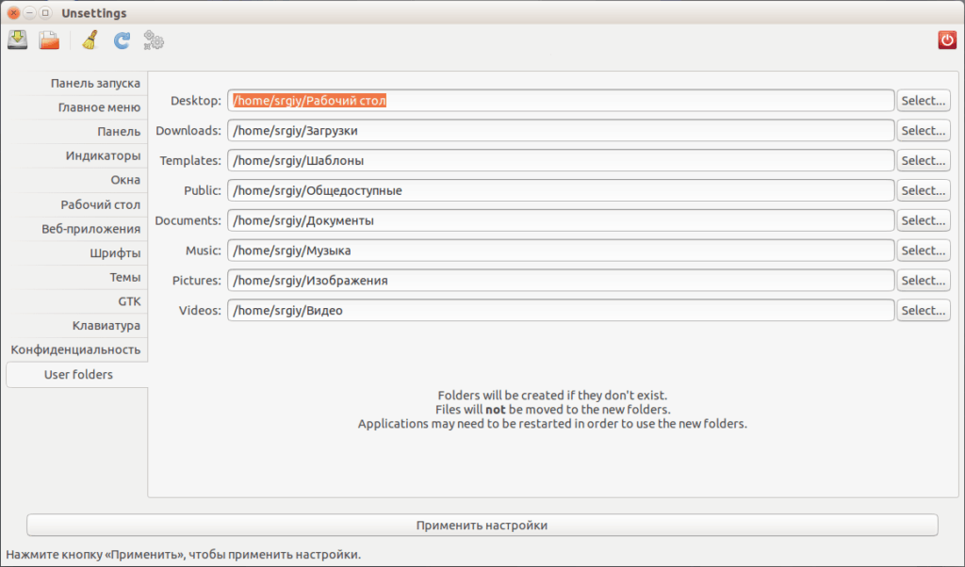The width and height of the screenshot is (965, 567).
Task: Click Select button for Documents folder
Action: point(924,220)
